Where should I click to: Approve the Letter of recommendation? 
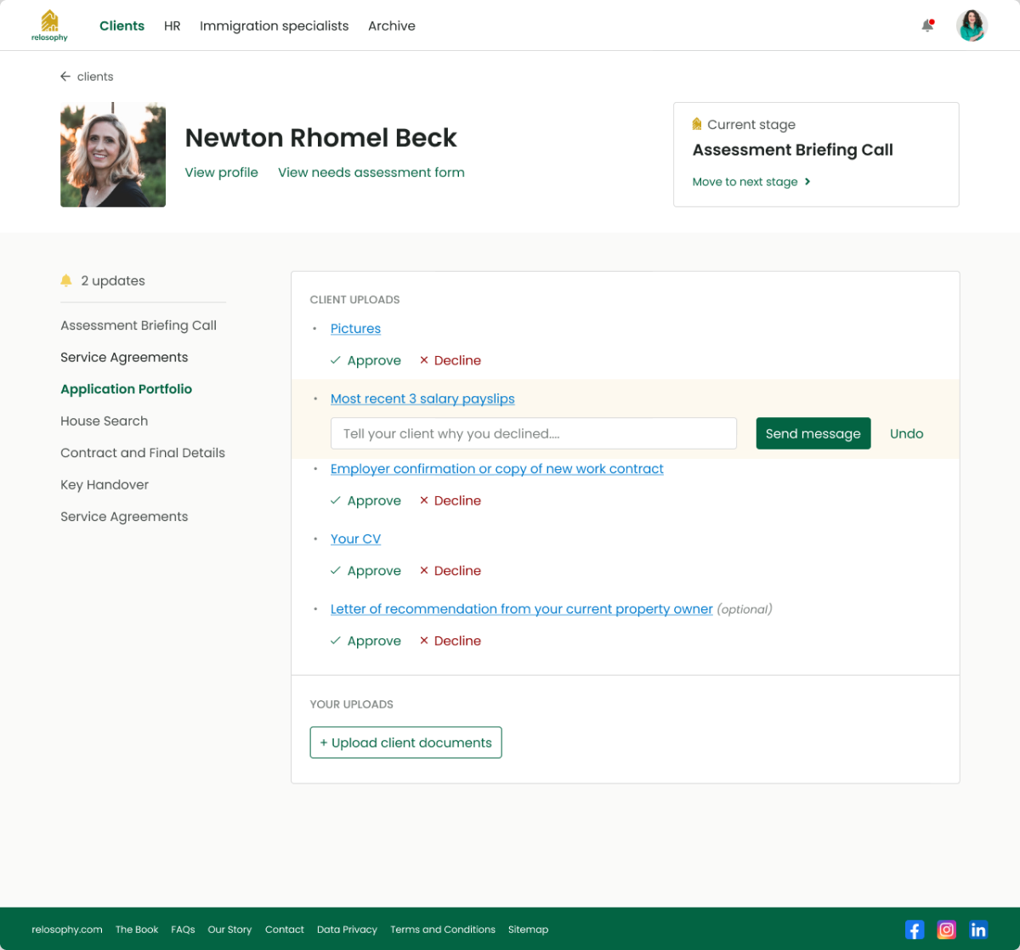365,641
